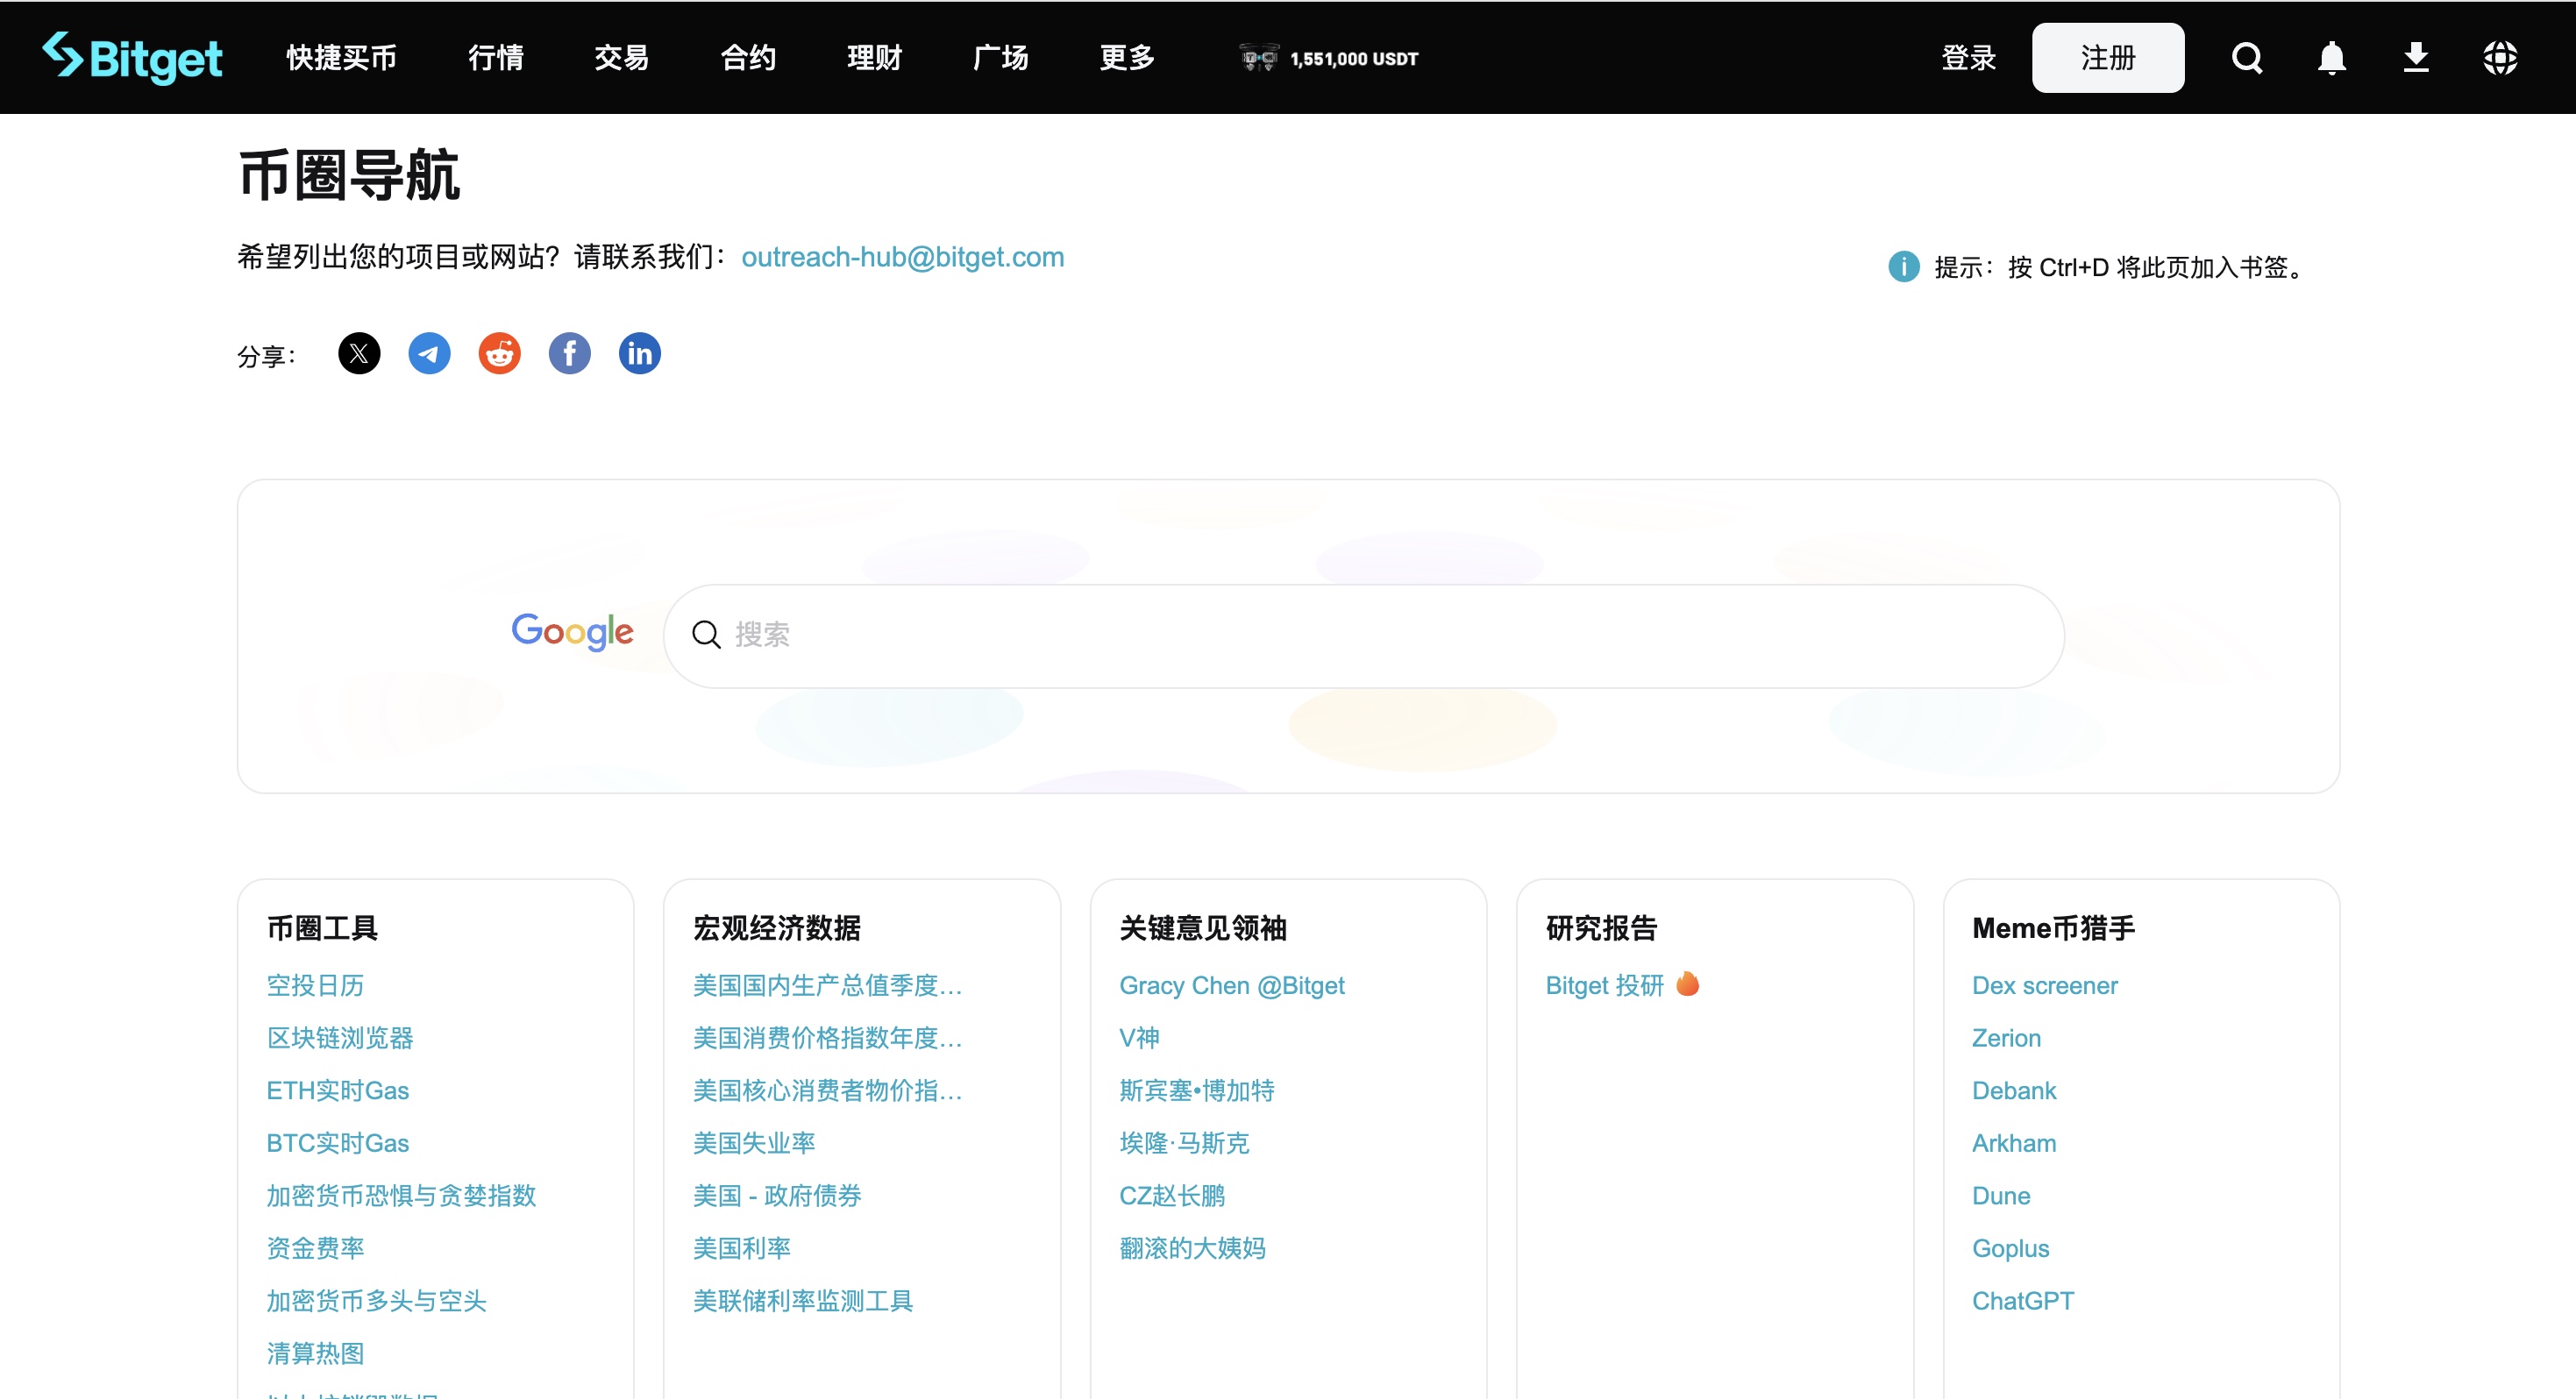Screen dimensions: 2576x1399
Task: Open 合约 menu
Action: coord(748,58)
